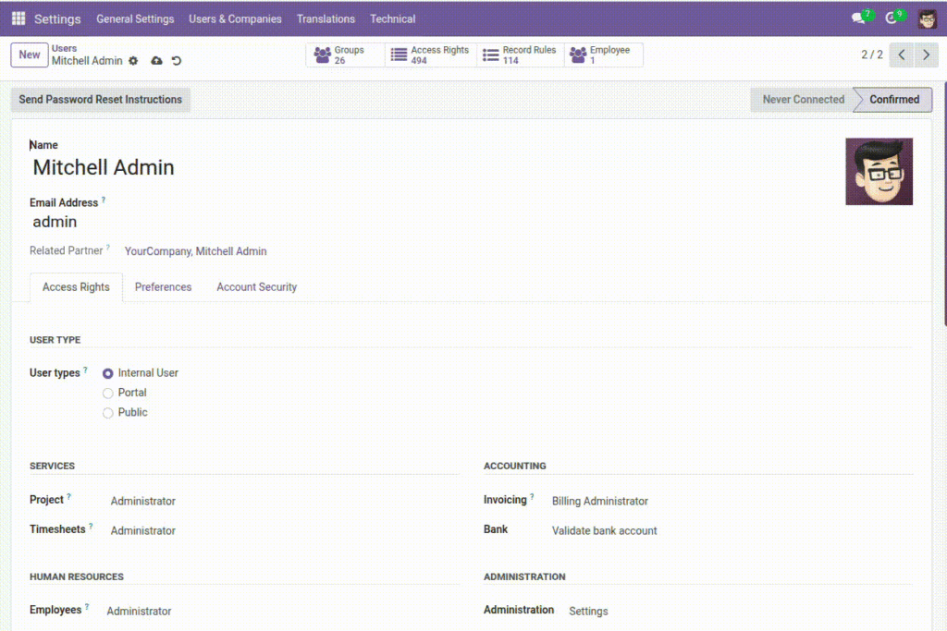
Task: Open the Users & Companies menu
Action: 235,18
